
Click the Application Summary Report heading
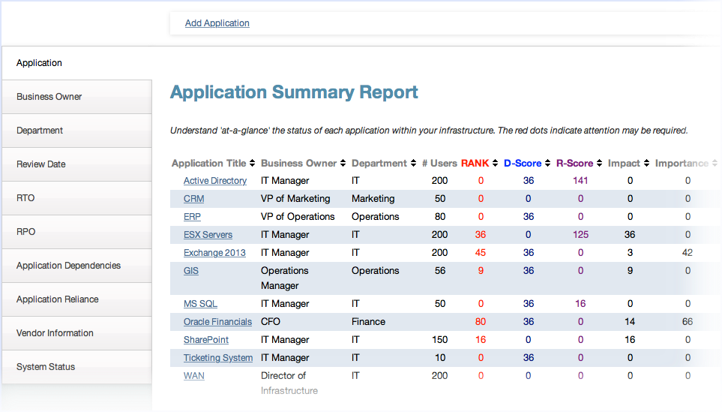(294, 92)
